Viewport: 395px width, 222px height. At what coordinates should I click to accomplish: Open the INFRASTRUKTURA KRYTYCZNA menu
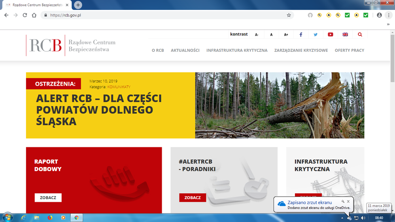(x=237, y=50)
